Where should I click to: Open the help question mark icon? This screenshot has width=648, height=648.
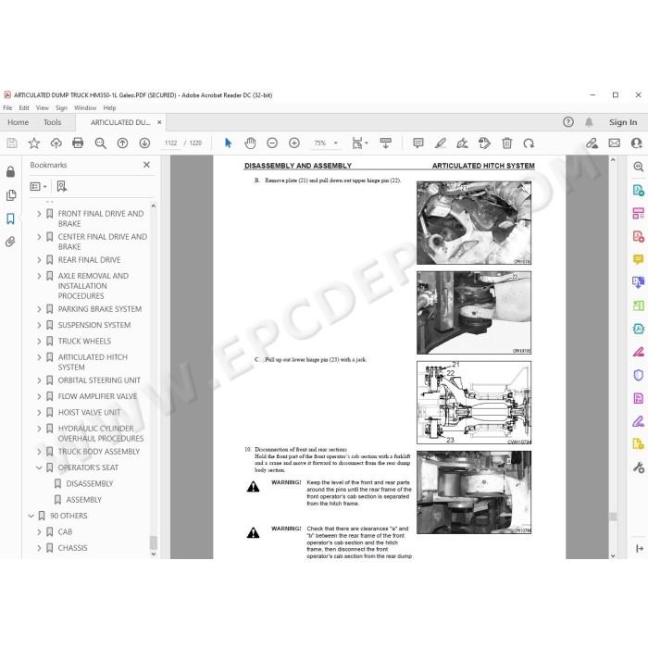(x=568, y=122)
